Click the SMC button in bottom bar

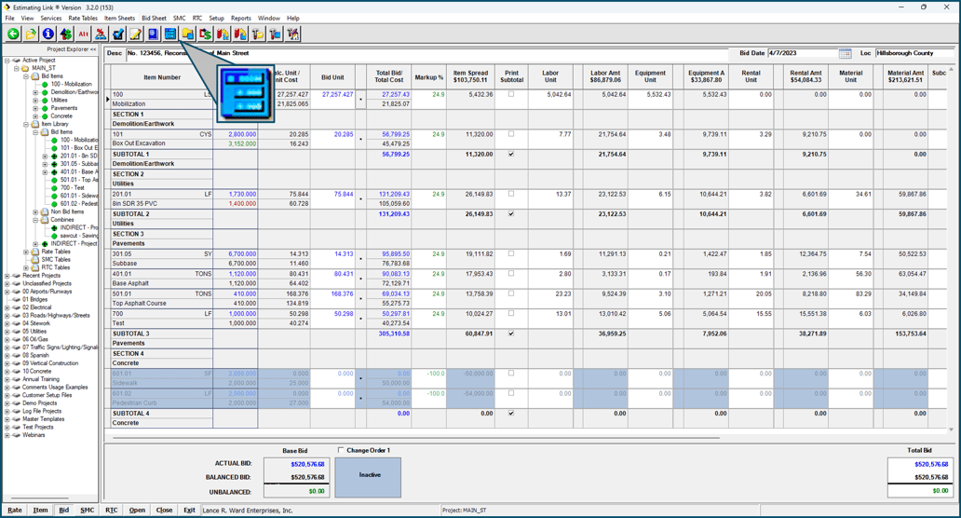point(87,510)
